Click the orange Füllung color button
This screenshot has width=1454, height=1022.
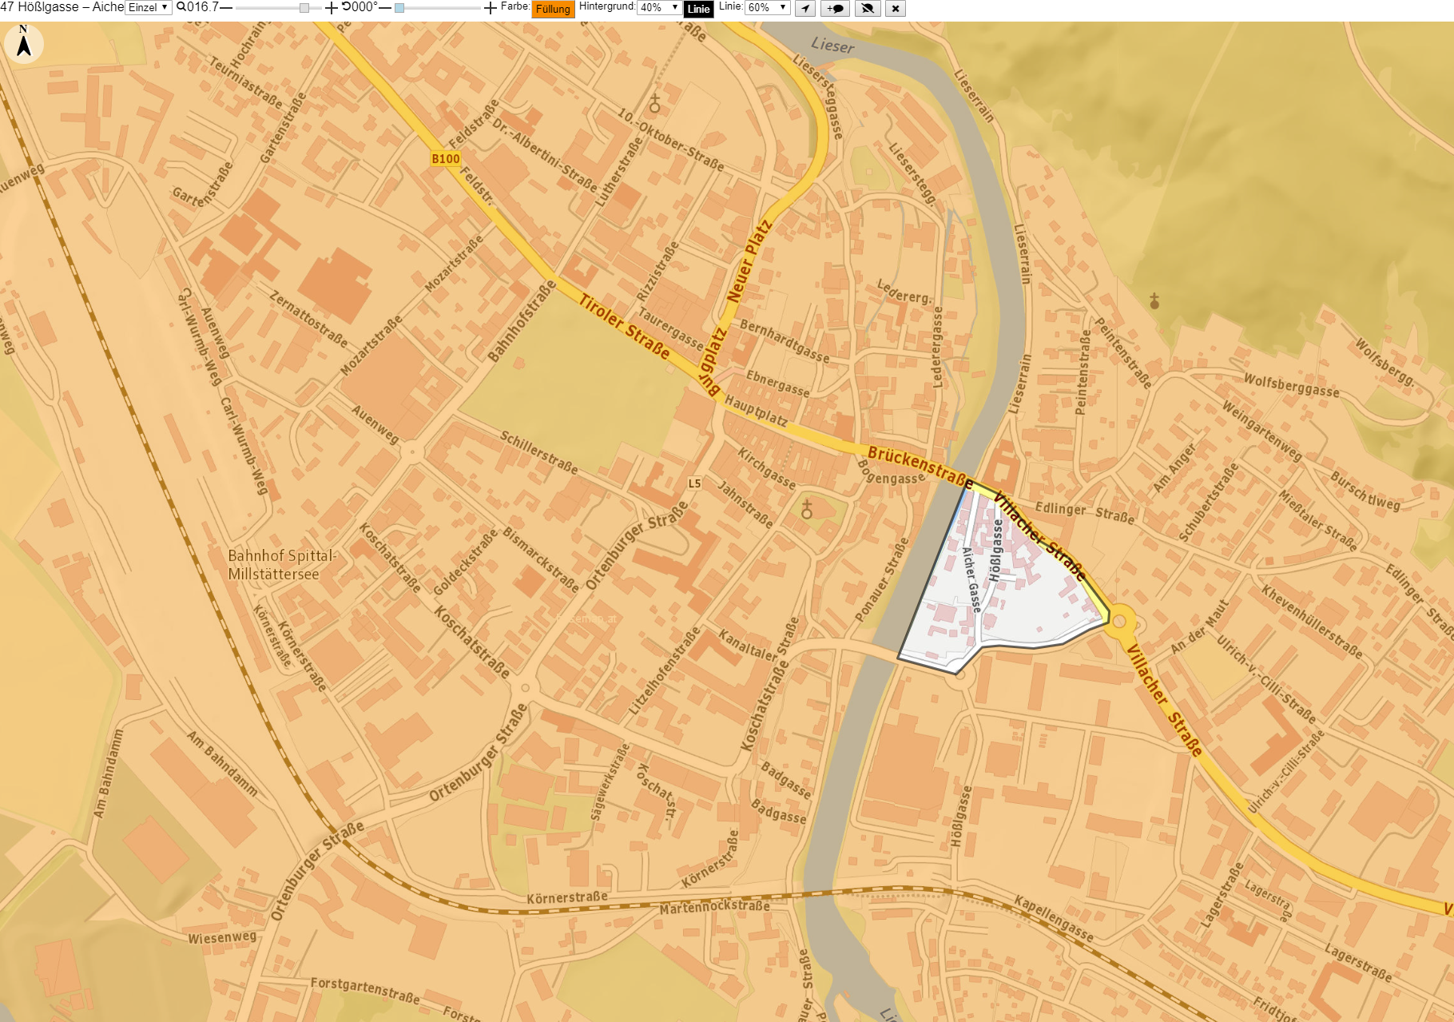[553, 9]
